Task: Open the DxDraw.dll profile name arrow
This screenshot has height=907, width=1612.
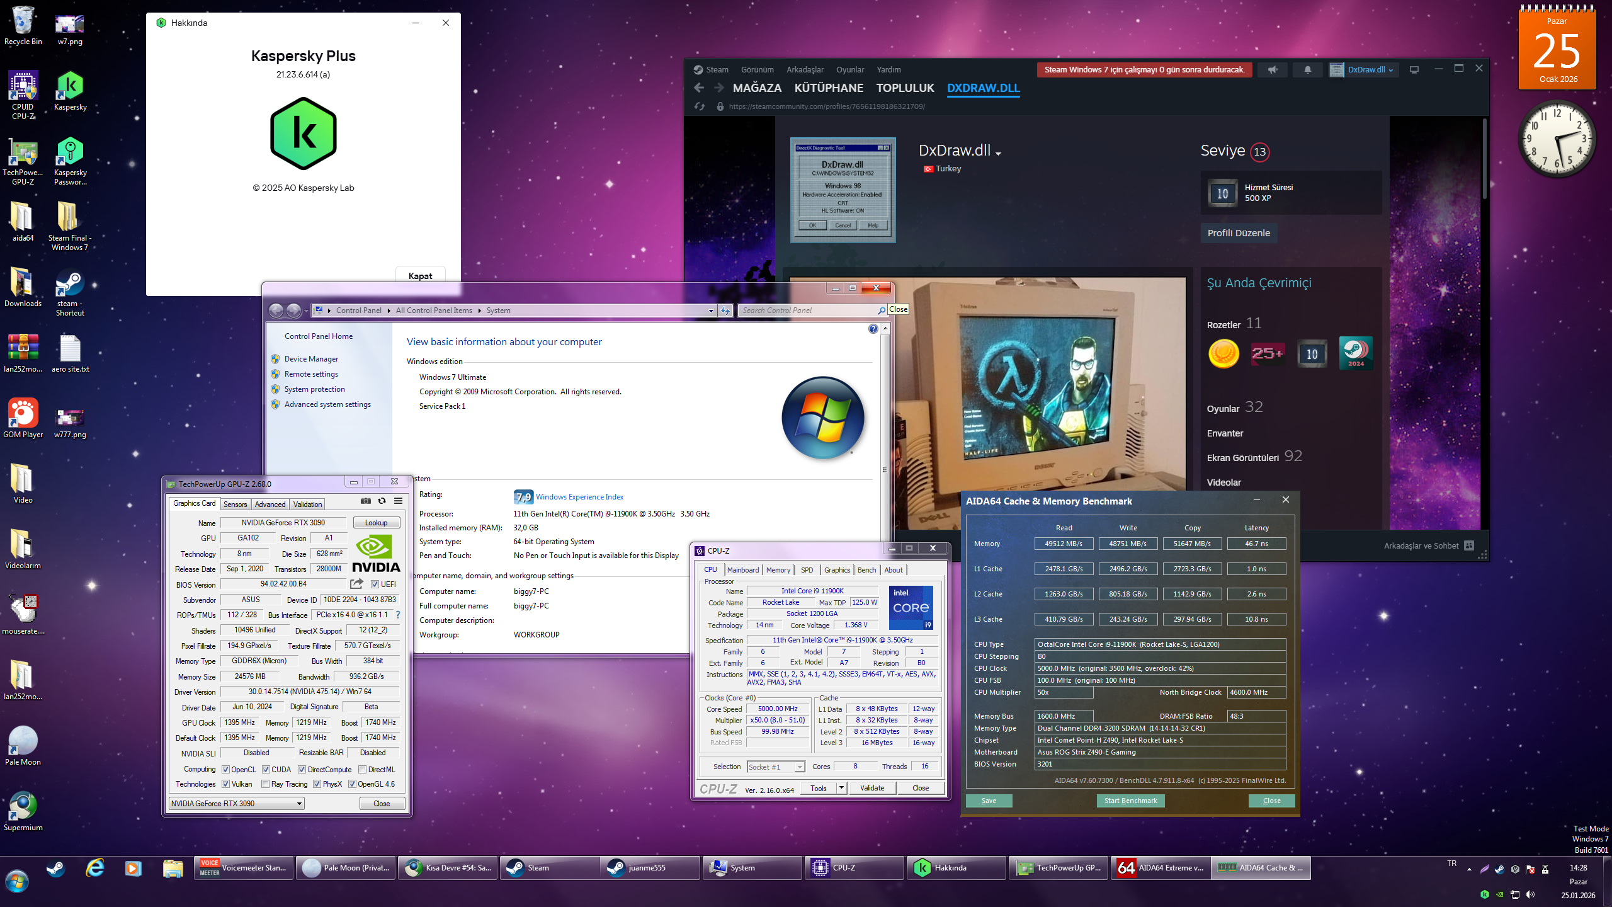Action: (x=999, y=153)
